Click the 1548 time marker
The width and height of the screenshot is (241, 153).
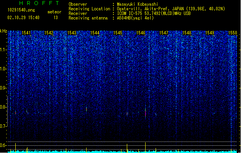pyautogui.click(x=187, y=33)
